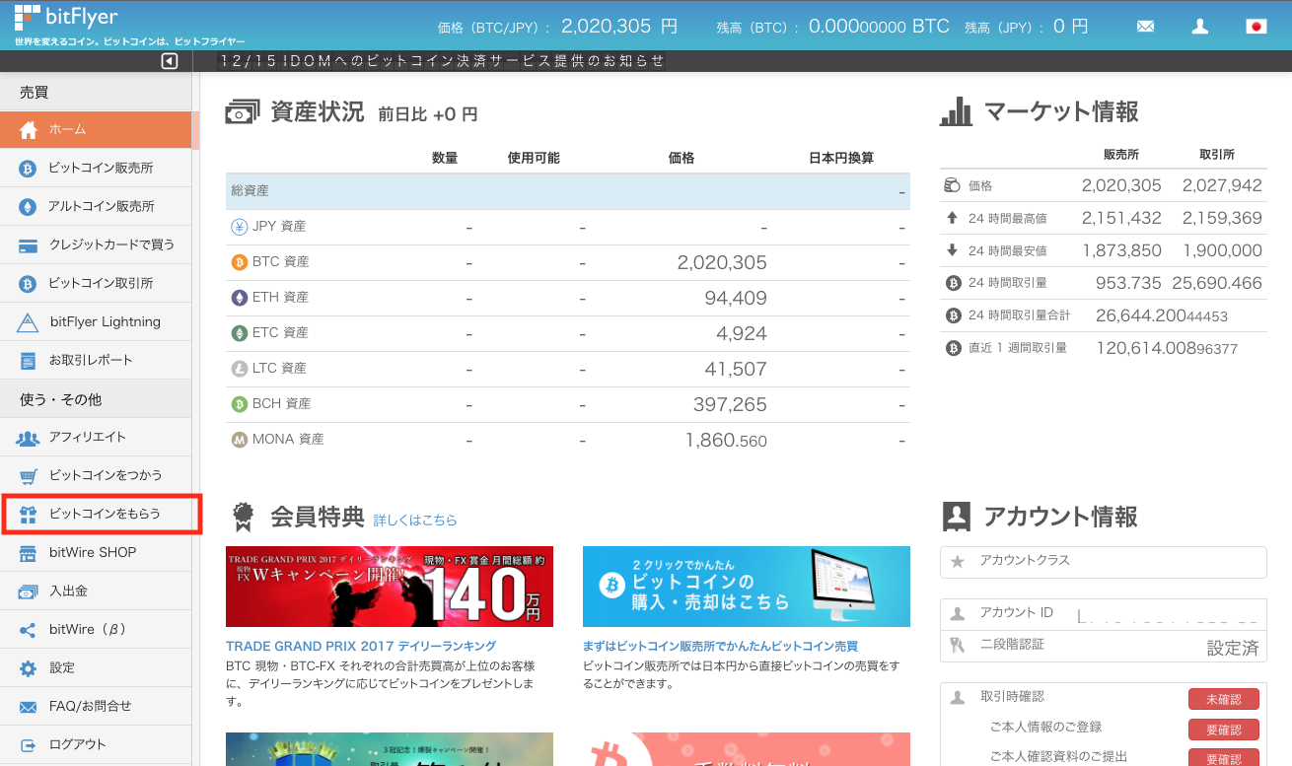The width and height of the screenshot is (1292, 766).
Task: Click the ETC icon beside ETC 資産
Action: 239,333
